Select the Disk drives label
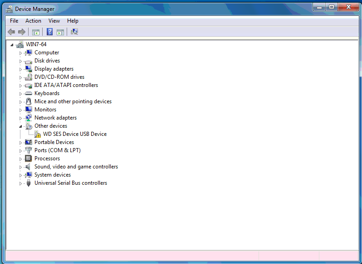Image resolution: width=362 pixels, height=264 pixels. (47, 61)
